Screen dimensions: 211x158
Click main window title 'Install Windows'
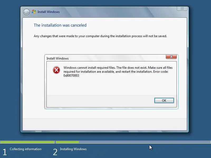point(49,12)
